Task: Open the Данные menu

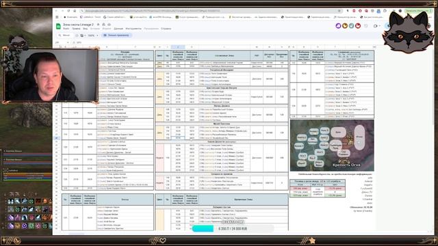Action: [x=118, y=29]
